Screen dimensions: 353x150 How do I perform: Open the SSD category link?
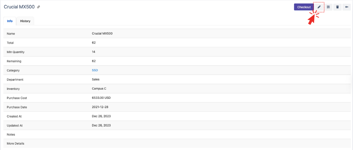tap(95, 70)
